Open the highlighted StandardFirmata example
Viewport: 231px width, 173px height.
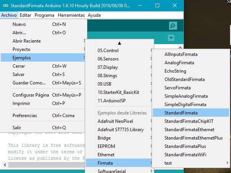click(191, 113)
